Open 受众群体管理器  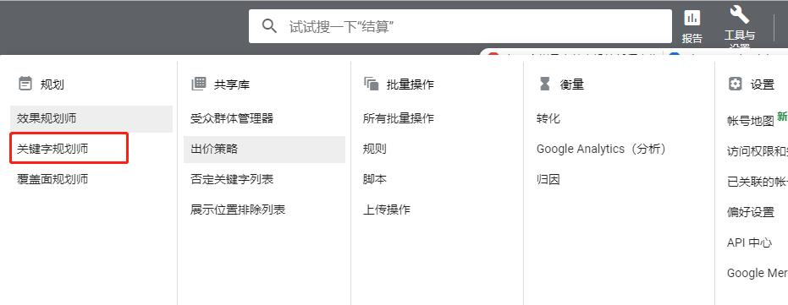pos(232,119)
